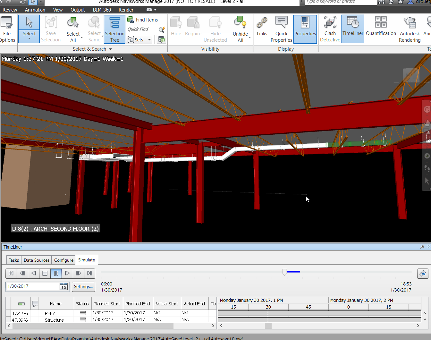Click Unhide All
Viewport: 431px width, 340px height.
240,29
